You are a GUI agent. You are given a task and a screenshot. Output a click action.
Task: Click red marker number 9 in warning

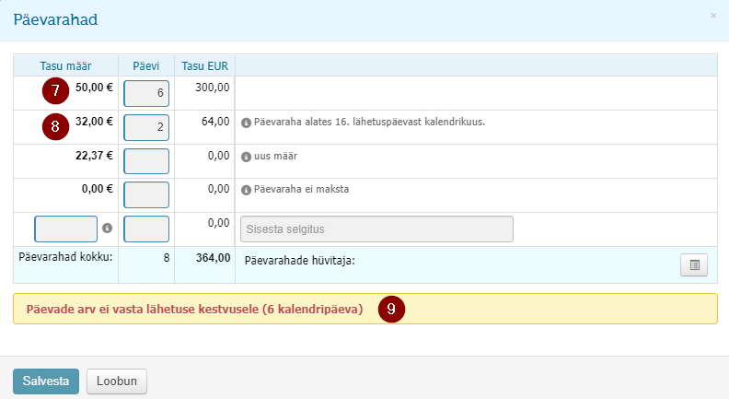tap(391, 309)
